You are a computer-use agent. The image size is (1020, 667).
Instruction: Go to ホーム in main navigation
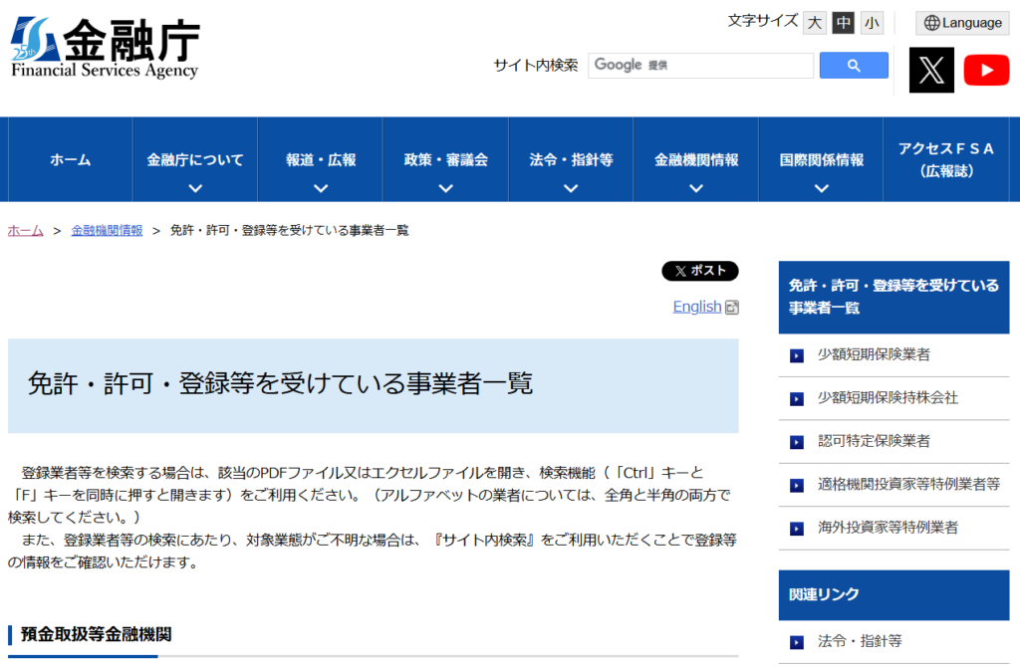70,160
